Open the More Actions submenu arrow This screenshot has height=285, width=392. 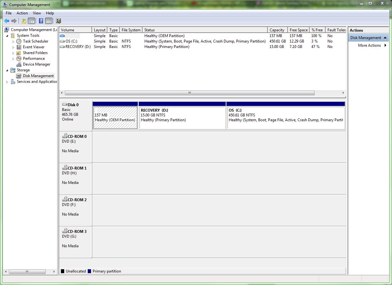[385, 45]
